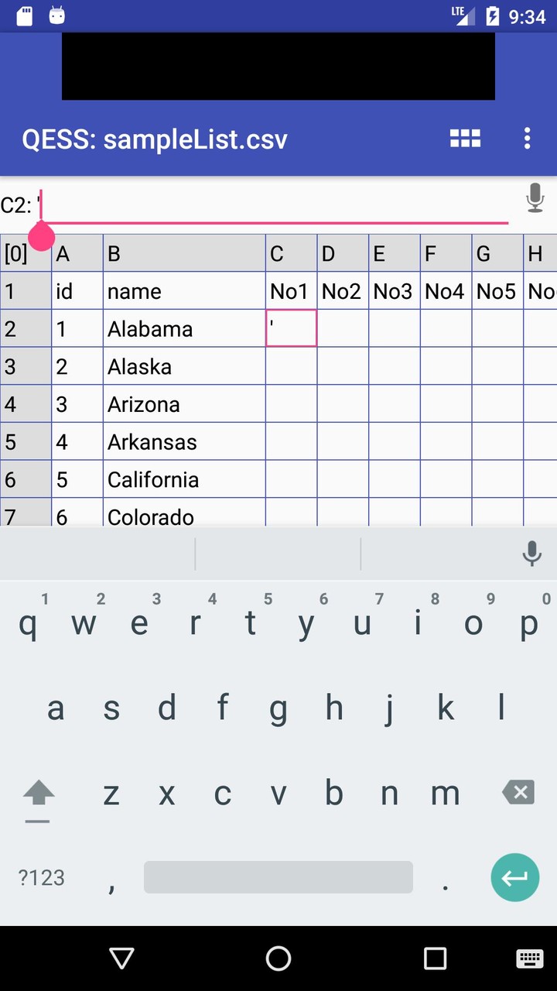
Task: Open the recent apps overview button
Action: coord(435,958)
